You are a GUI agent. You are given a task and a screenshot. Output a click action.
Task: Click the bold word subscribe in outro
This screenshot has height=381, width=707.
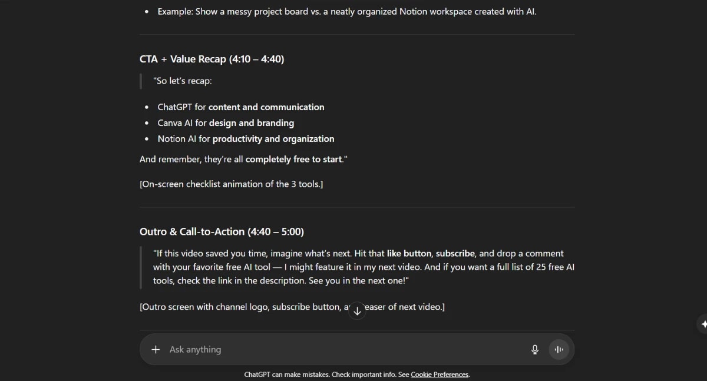click(454, 253)
